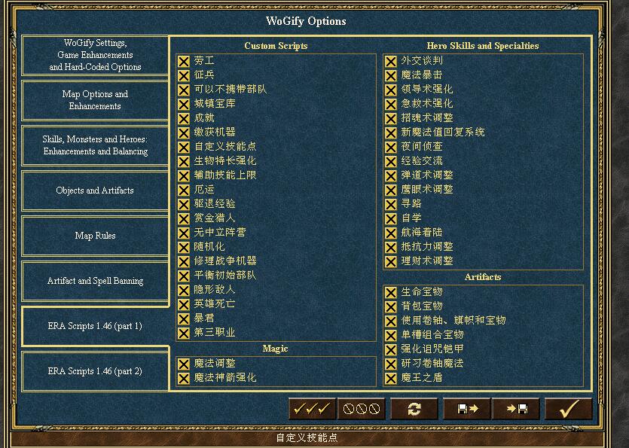
Task: Toggle the 生命宝物 checkbox
Action: [x=391, y=292]
